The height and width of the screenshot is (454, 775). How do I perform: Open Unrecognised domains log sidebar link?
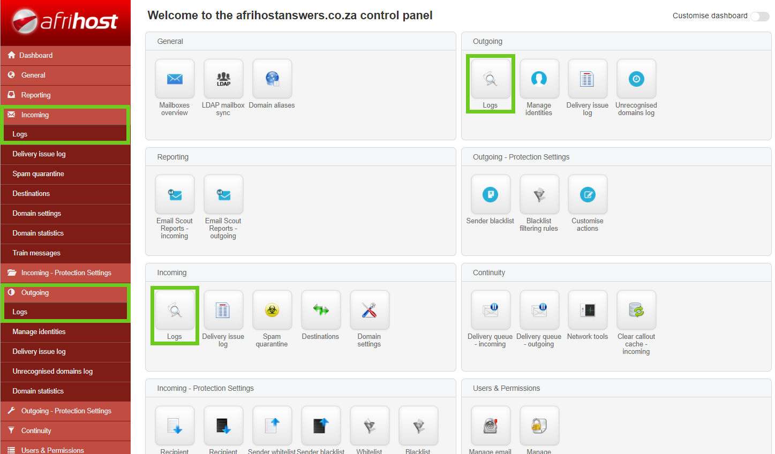[x=52, y=372]
